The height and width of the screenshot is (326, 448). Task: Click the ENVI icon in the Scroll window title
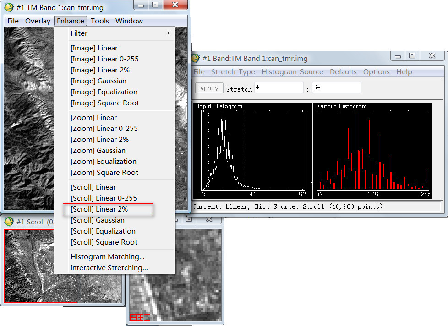(9, 222)
